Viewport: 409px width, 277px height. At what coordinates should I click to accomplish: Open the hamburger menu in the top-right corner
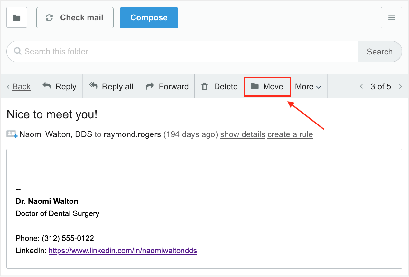pyautogui.click(x=391, y=17)
